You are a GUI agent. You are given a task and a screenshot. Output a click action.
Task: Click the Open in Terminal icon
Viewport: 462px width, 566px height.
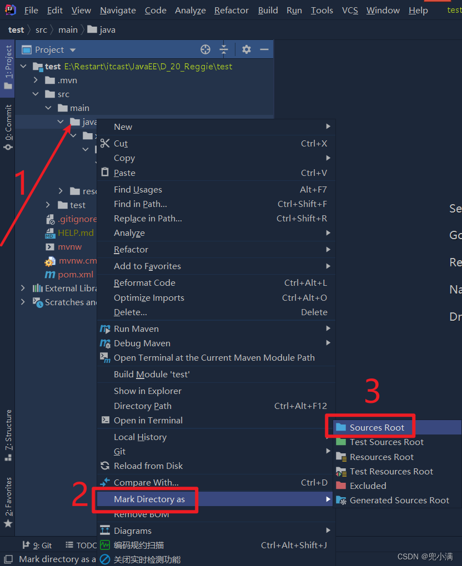tap(105, 420)
